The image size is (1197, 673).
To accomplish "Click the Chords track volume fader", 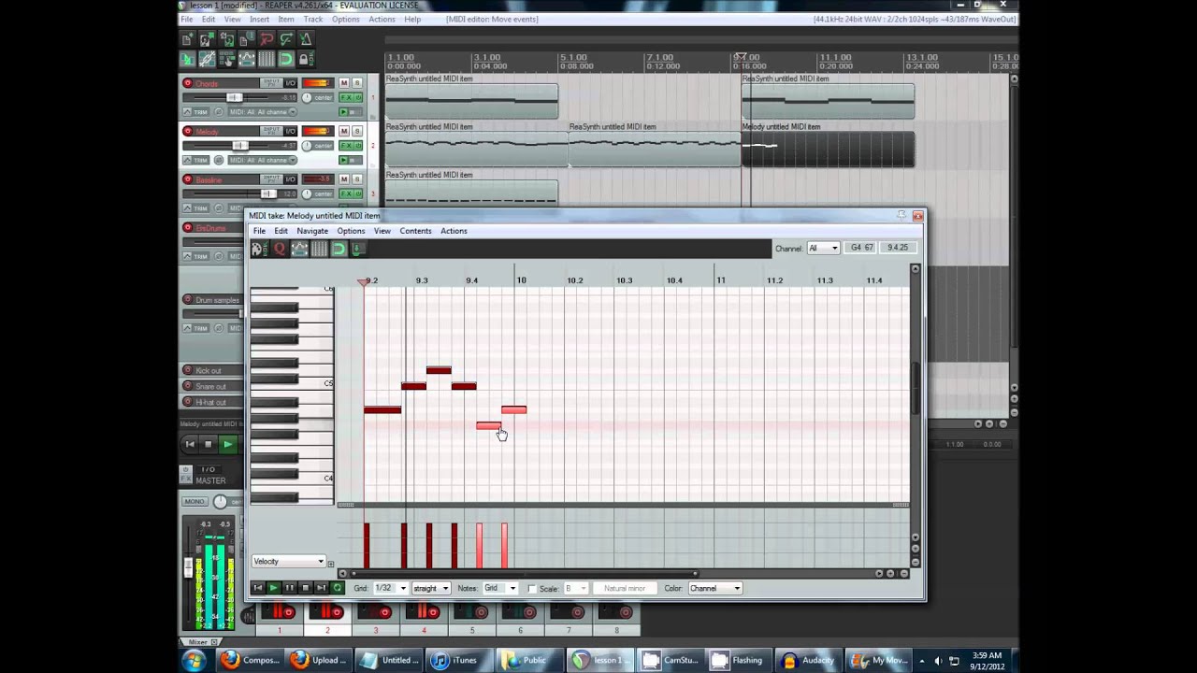I will click(235, 97).
